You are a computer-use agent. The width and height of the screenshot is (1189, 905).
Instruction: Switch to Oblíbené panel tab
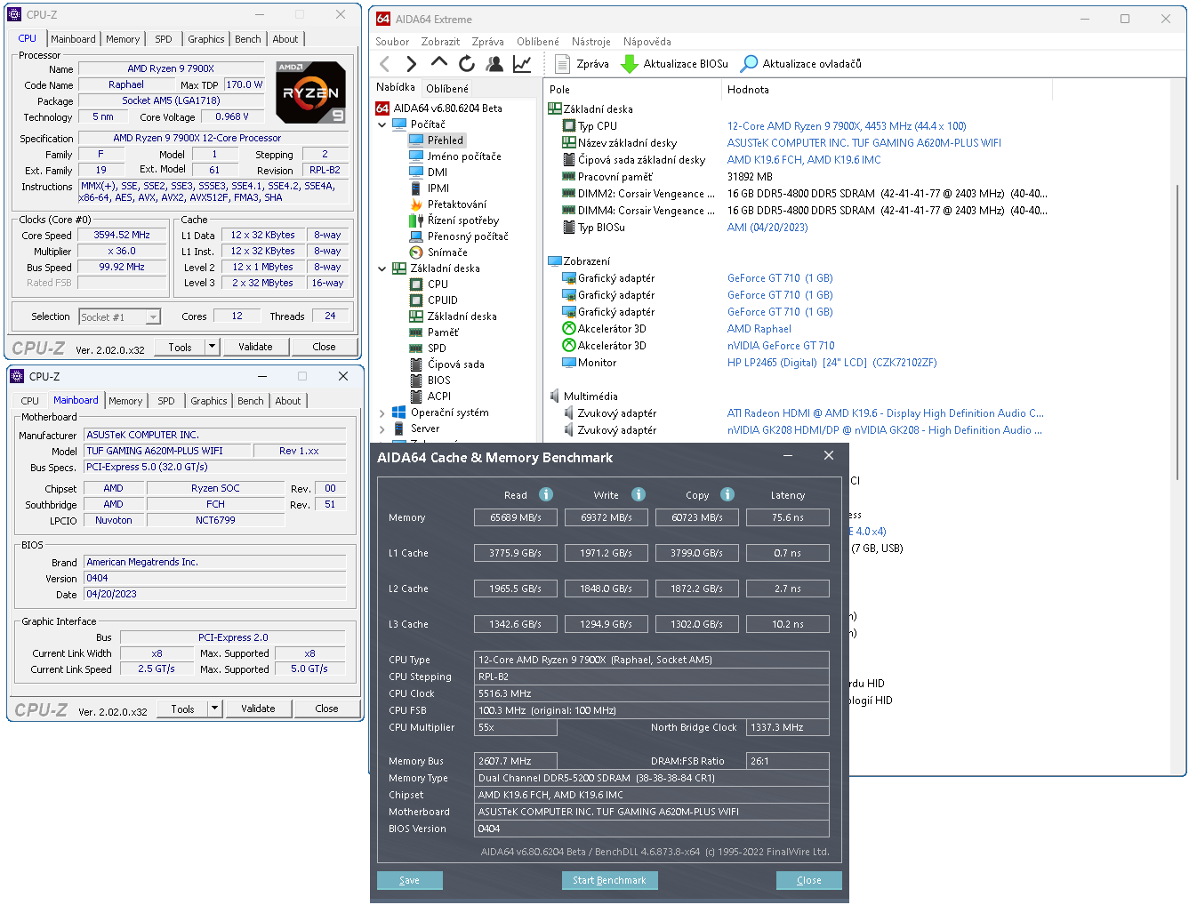447,89
